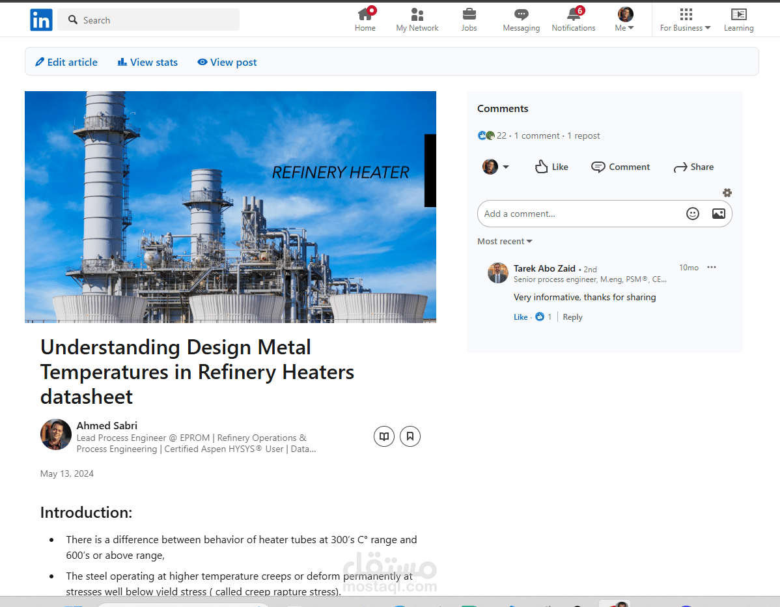Focus the LinkedIn Search field
780x607 pixels.
[148, 20]
